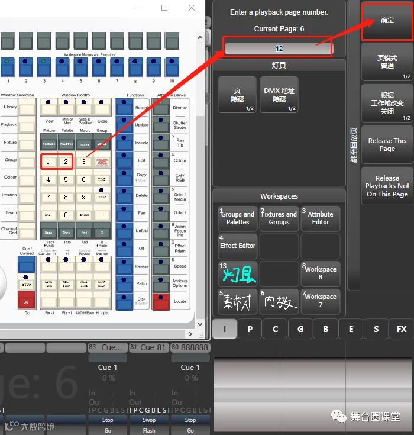This screenshot has width=414, height=435.
Task: Click the down arrow of the simulator vertical scrollbar
Action: coord(200,324)
